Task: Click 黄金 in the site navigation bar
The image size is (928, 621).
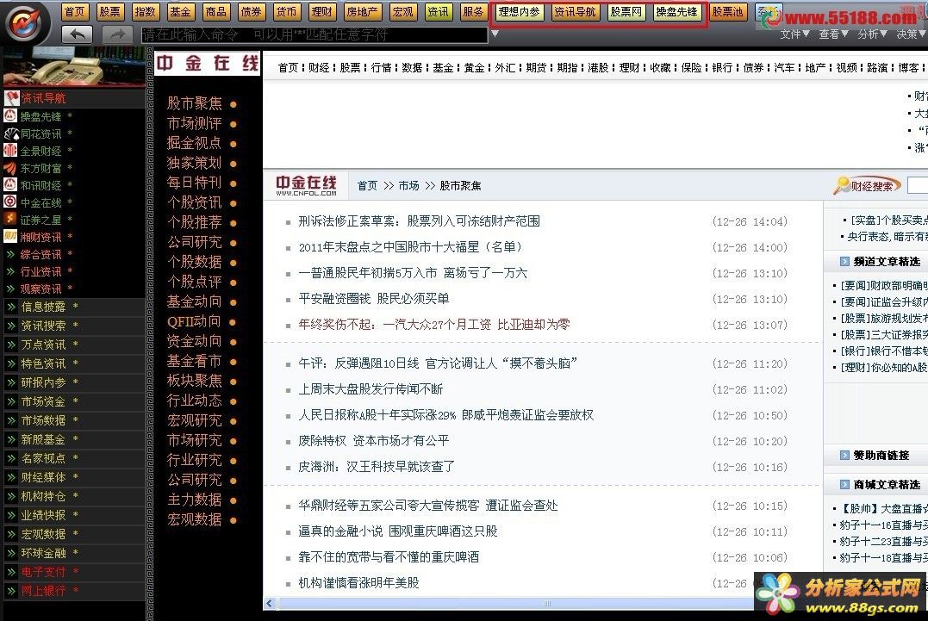Action: click(474, 68)
